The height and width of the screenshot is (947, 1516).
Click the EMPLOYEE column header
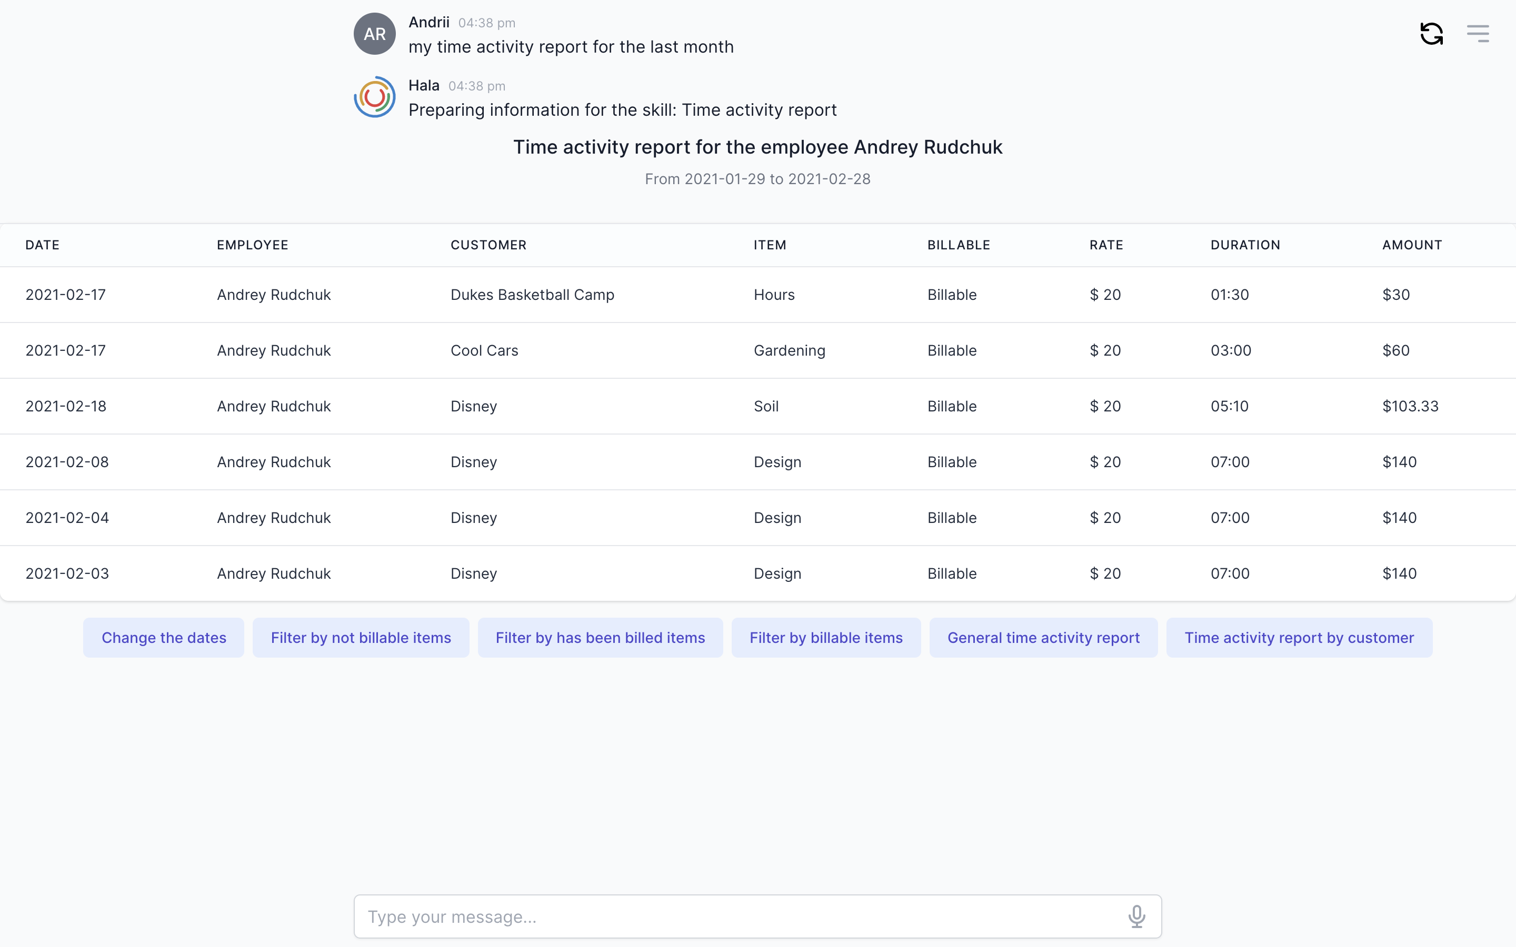click(253, 245)
